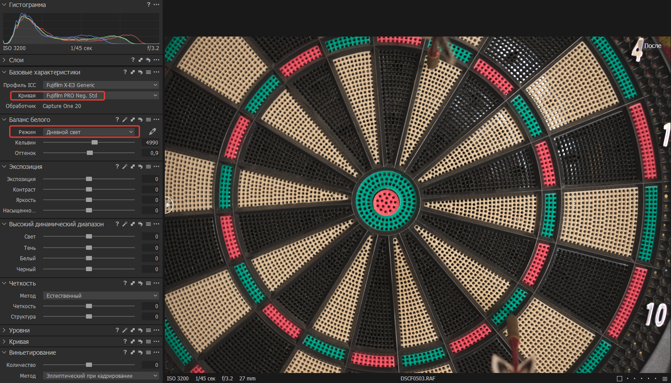This screenshot has width=671, height=383.
Task: Collapse the Баланс белого panel
Action: pos(4,119)
